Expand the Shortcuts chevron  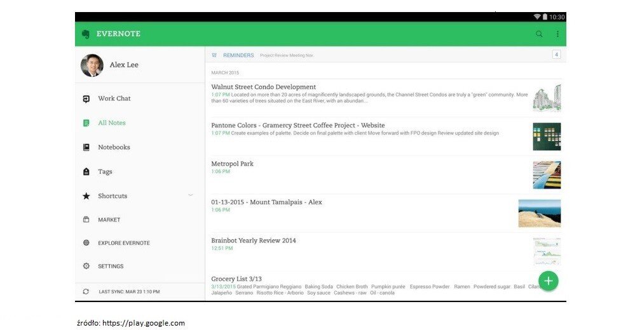[190, 195]
